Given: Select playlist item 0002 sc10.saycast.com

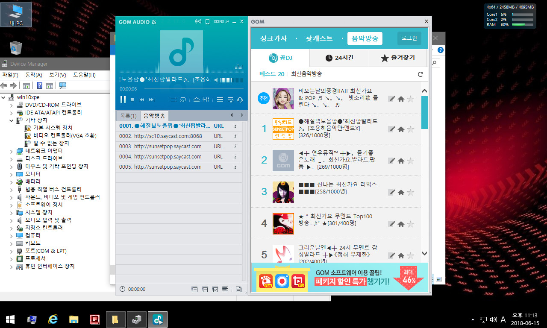Looking at the screenshot, I should [179, 136].
